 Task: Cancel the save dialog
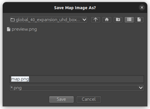pos(89,99)
